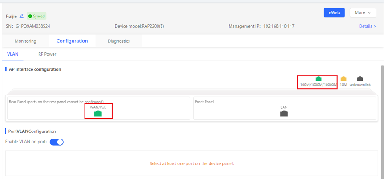Select the green WAN/PoE port icon
384x179 pixels.
click(98, 113)
